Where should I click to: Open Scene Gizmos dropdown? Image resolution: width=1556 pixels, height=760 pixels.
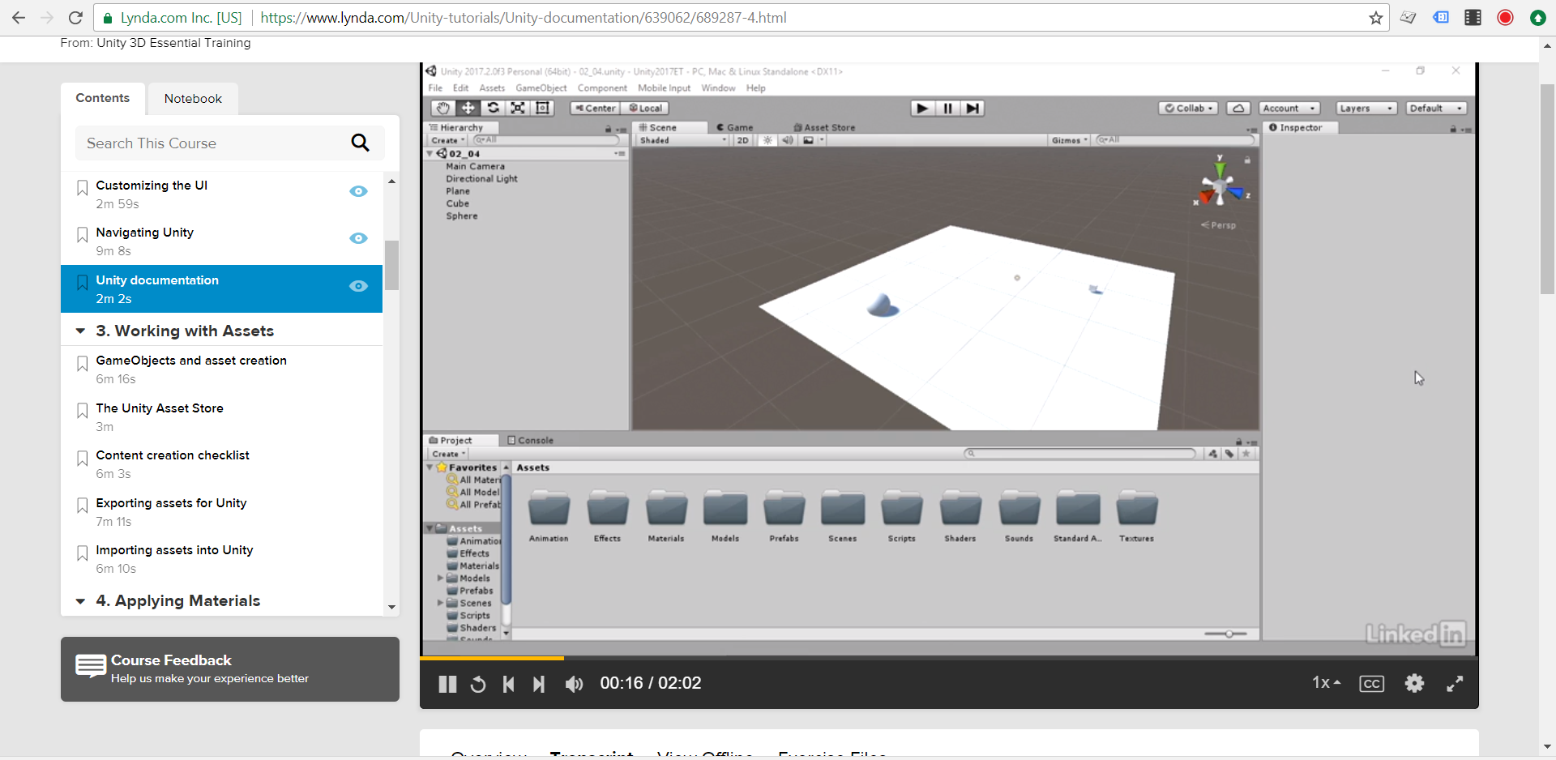point(1070,140)
